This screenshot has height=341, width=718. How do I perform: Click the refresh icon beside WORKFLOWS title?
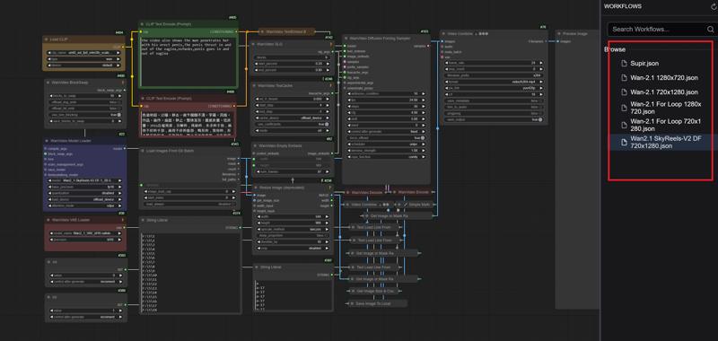[714, 6]
